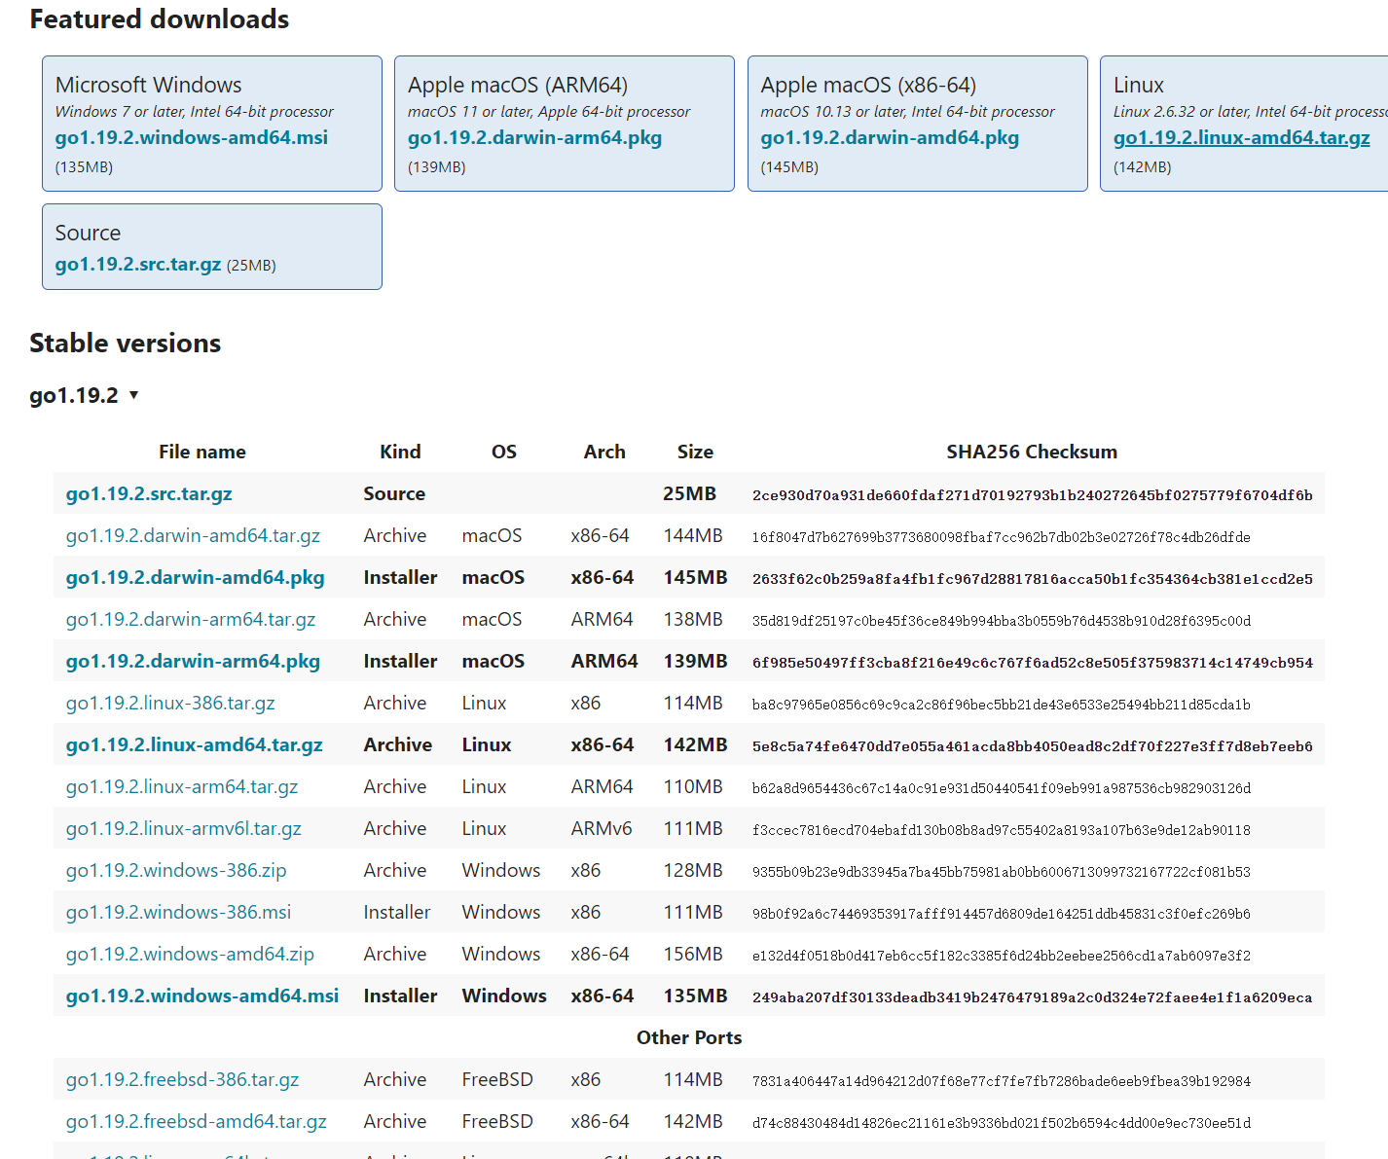Select checksum starting with 9355b09b23e9d

tap(1001, 872)
